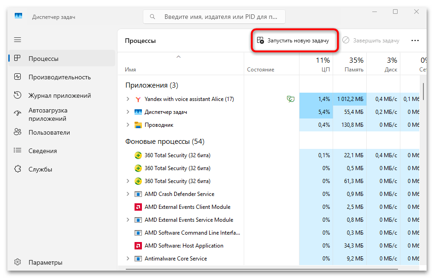Expand the Диспетчер задач process row
434x278 pixels.
tap(128, 112)
